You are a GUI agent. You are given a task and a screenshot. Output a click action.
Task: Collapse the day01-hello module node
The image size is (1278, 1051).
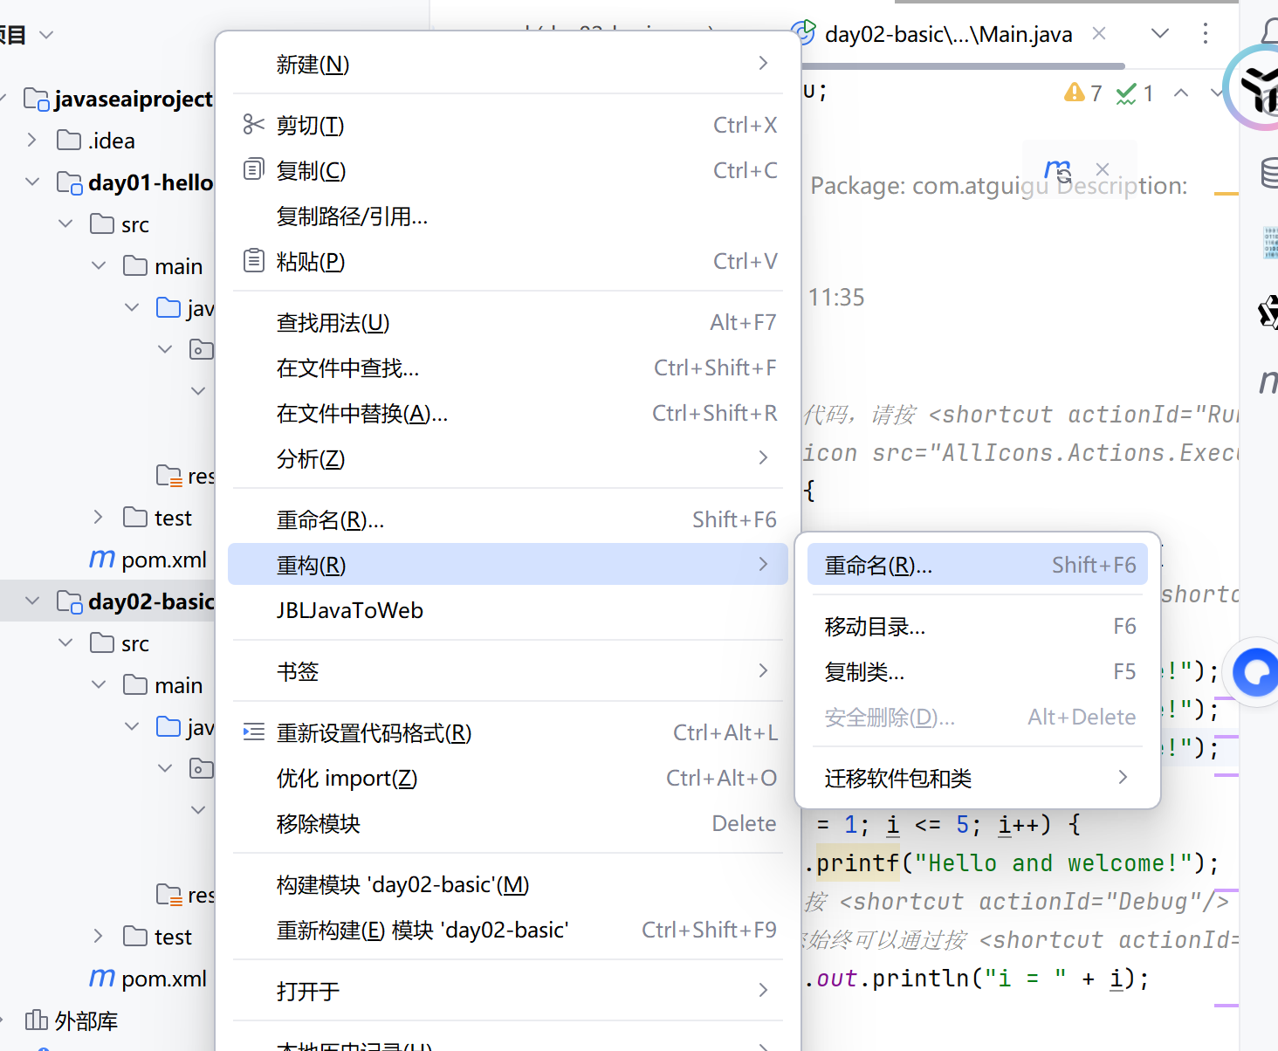pyautogui.click(x=32, y=182)
